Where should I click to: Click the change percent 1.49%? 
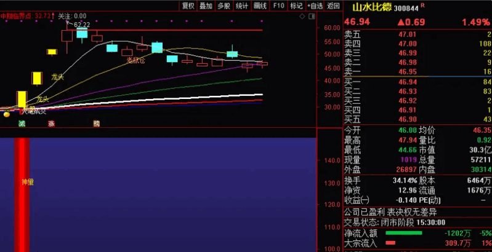tap(475, 22)
